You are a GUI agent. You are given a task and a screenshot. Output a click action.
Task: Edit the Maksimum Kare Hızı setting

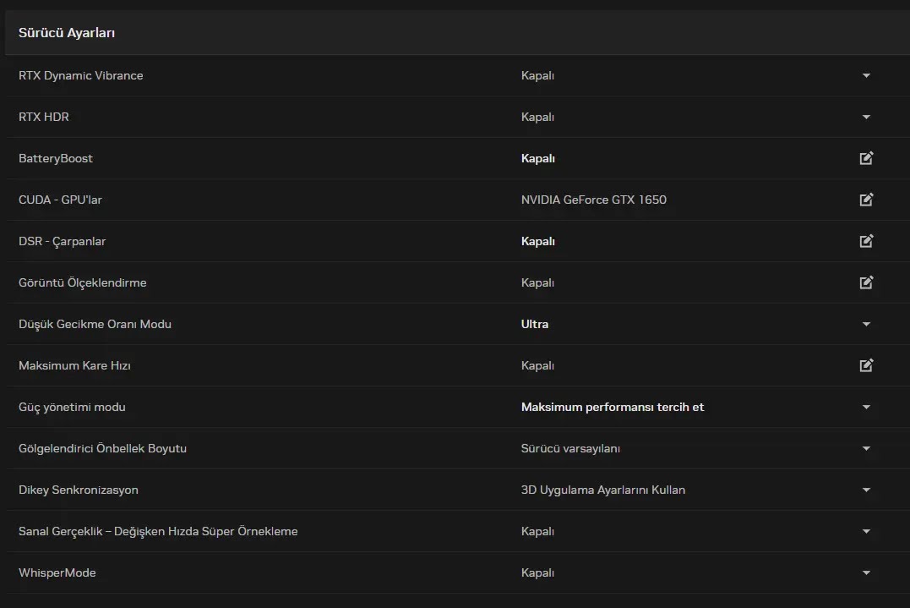coord(866,365)
